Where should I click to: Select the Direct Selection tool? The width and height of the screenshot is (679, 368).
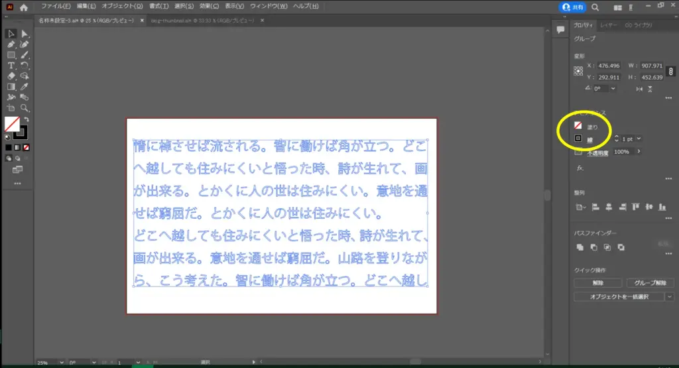point(25,34)
